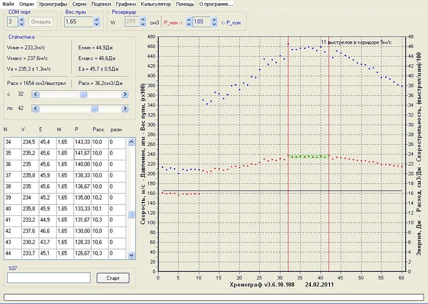428x304 pixels.
Task: Select consumption cell 10,2 in row 39
Action: [100, 198]
